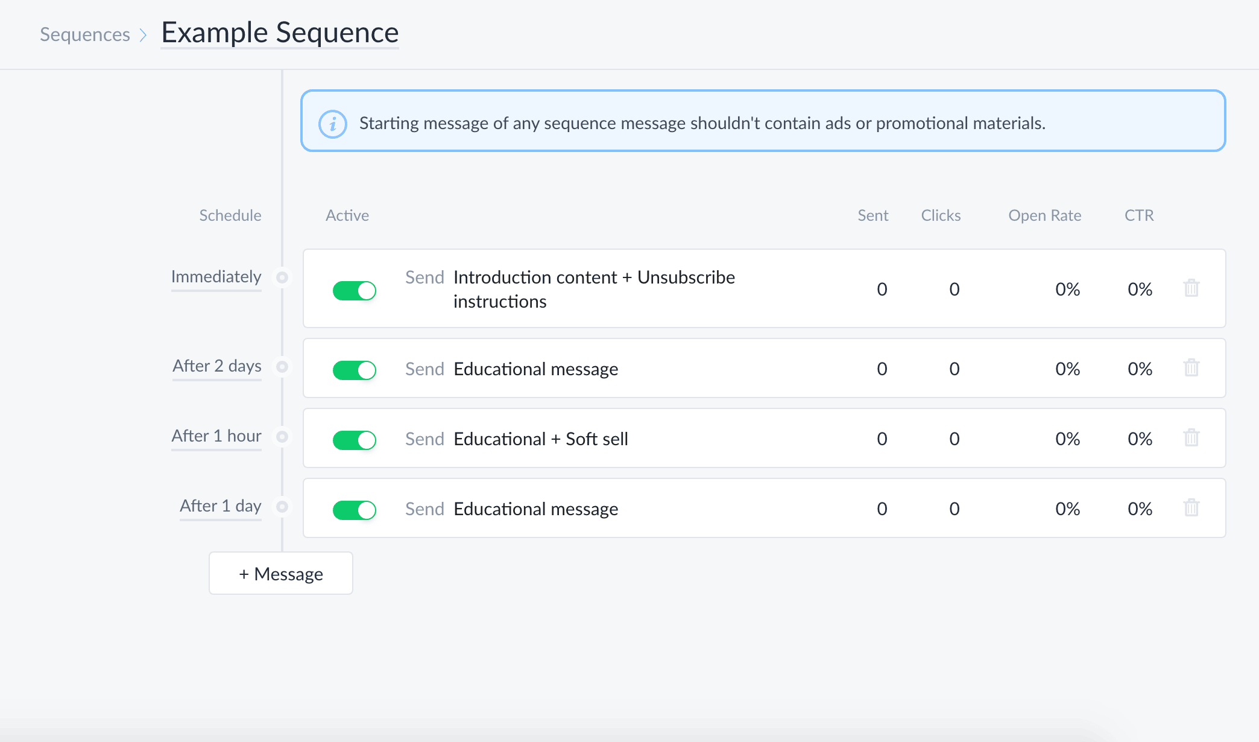This screenshot has height=742, width=1259.
Task: Click timeline dot next to After 1 day
Action: tap(282, 507)
